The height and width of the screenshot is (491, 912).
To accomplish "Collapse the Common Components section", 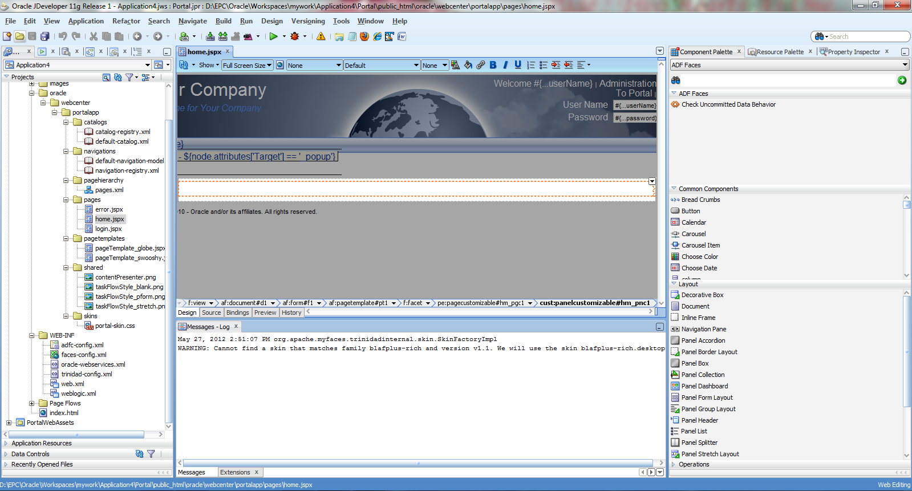I will point(674,189).
